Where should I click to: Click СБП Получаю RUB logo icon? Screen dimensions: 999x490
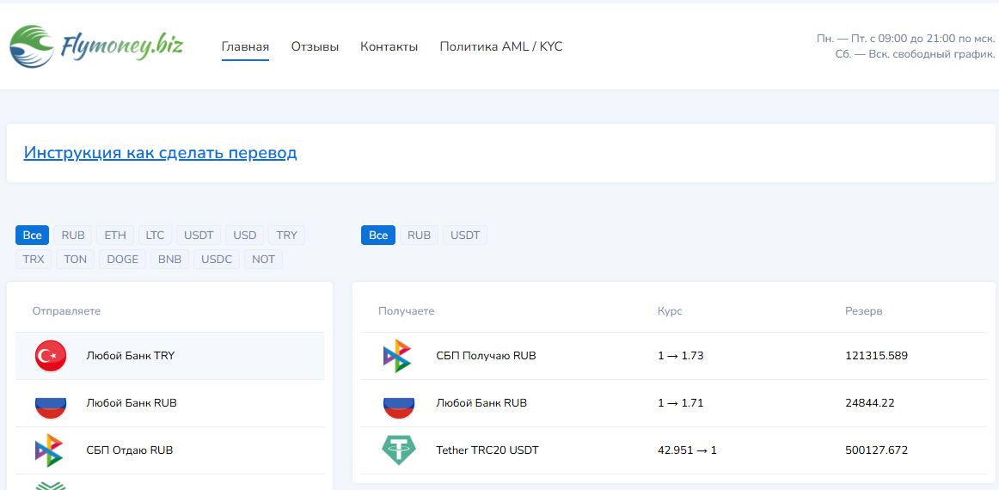397,356
